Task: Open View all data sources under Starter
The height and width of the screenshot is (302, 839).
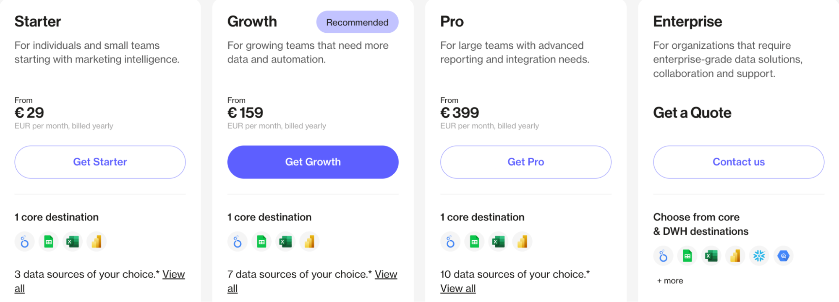Action: click(x=173, y=274)
